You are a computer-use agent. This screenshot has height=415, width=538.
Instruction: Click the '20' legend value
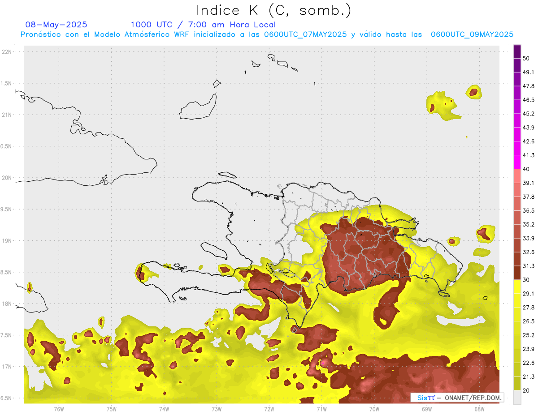coord(526,390)
